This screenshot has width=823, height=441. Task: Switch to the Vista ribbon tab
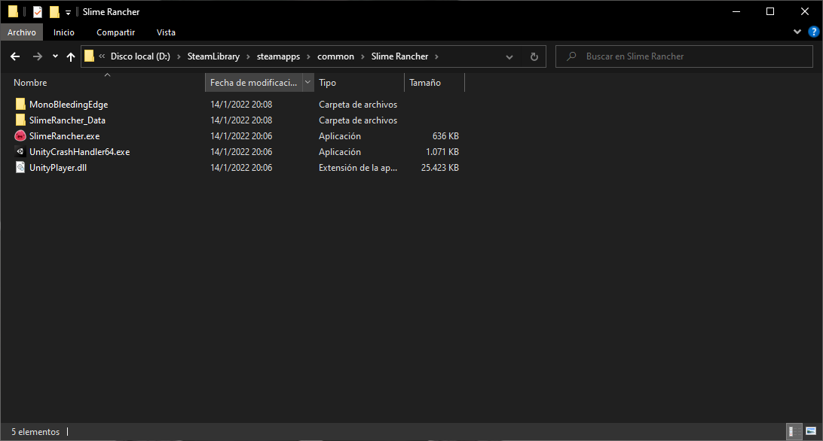tap(166, 32)
